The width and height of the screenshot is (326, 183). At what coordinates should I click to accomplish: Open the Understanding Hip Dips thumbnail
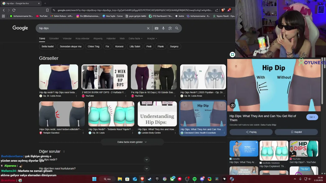click(x=157, y=114)
